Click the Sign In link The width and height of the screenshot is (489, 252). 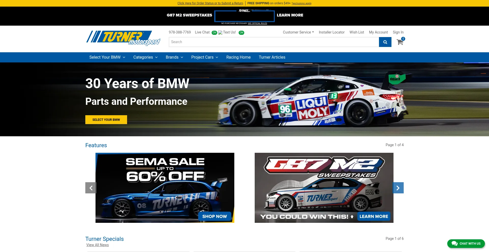coord(398,32)
